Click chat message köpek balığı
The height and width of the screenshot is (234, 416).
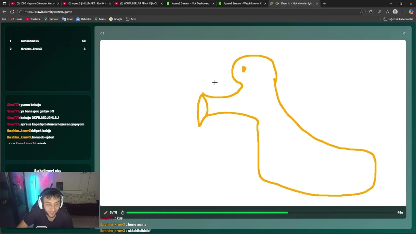[41, 131]
